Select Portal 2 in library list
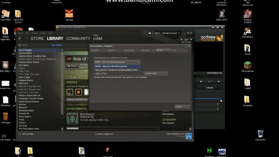The image size is (279, 157). (x=22, y=123)
